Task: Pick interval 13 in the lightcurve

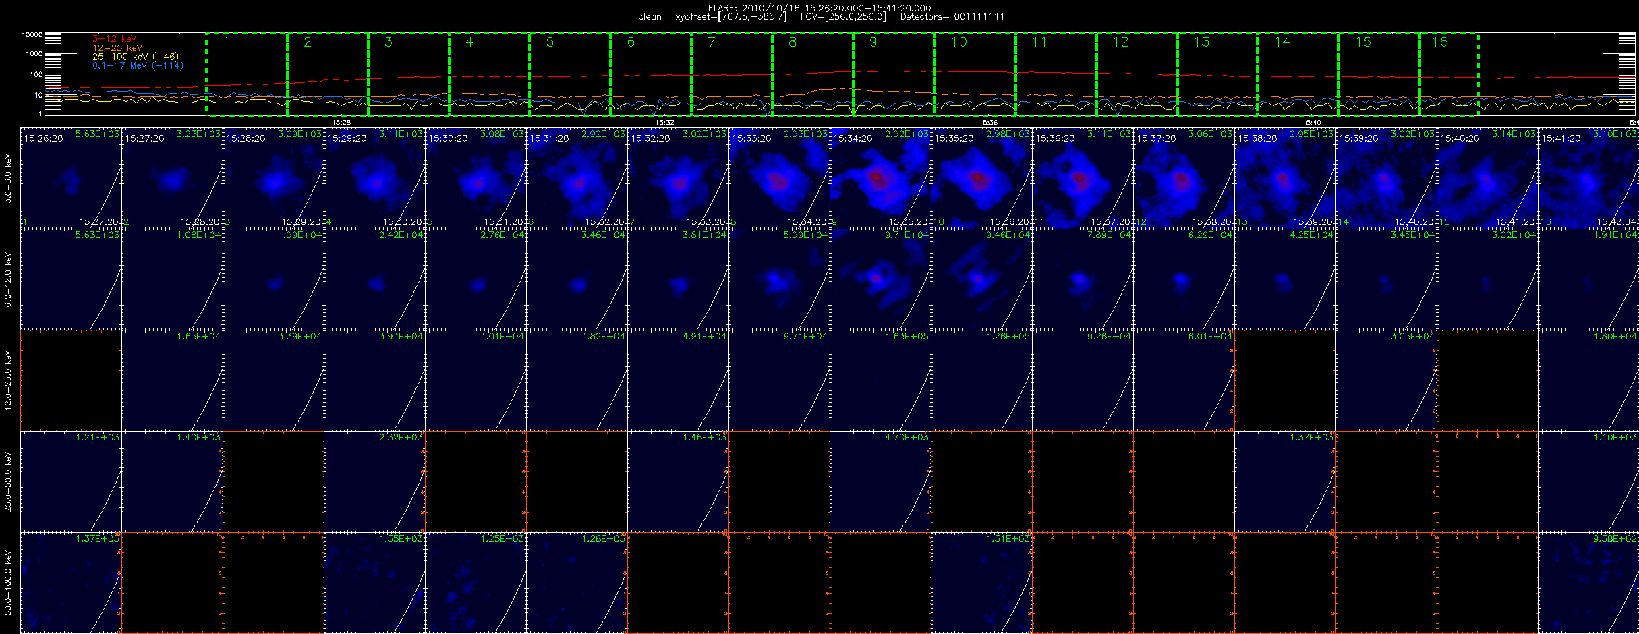Action: point(1217,74)
